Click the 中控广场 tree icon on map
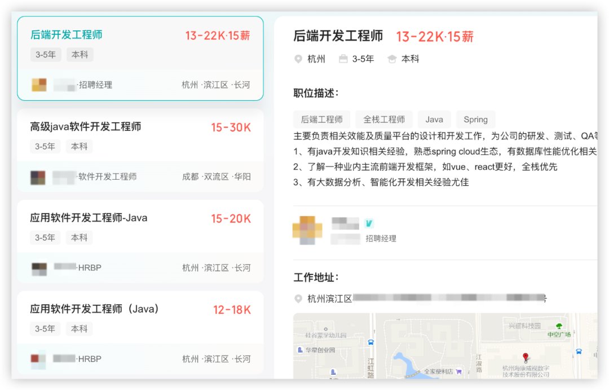 point(559,326)
